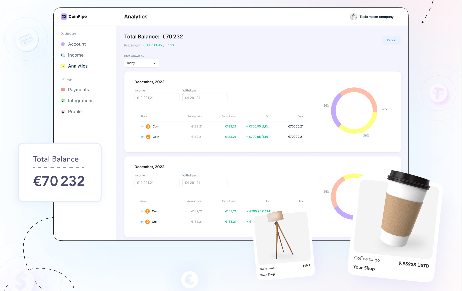Click the Profile sidebar icon
462x291 pixels.
pyautogui.click(x=63, y=112)
